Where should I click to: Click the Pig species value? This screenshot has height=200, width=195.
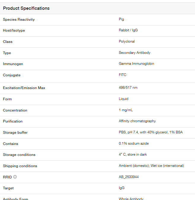click(121, 20)
